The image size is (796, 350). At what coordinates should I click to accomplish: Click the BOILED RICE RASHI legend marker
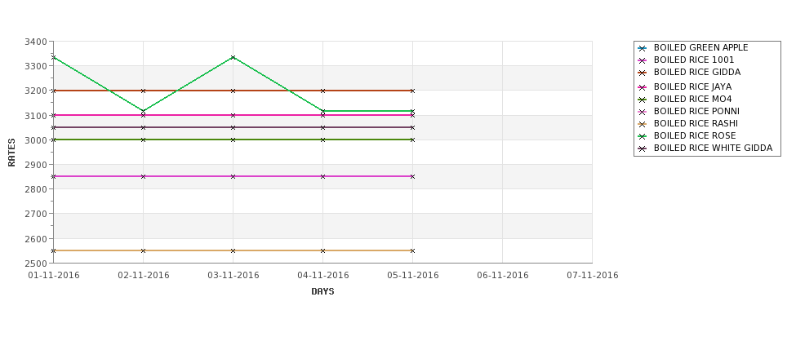pos(643,124)
